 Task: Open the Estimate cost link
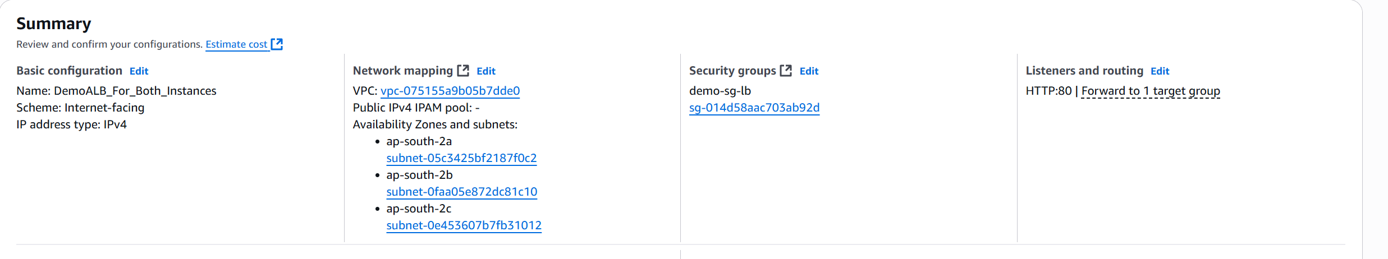pyautogui.click(x=236, y=44)
